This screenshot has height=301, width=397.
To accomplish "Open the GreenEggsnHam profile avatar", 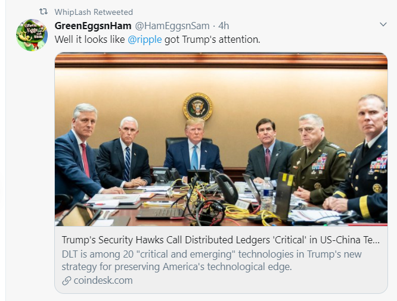I will (32, 35).
